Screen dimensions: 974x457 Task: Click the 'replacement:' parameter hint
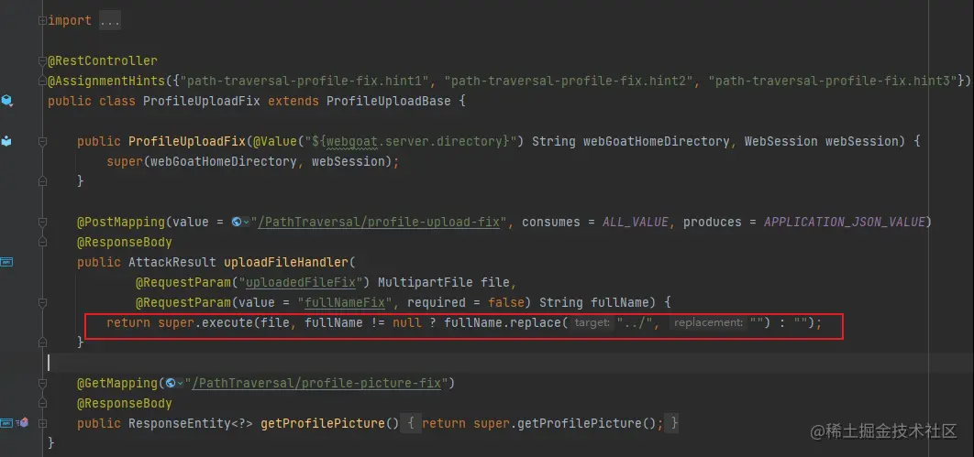point(707,323)
